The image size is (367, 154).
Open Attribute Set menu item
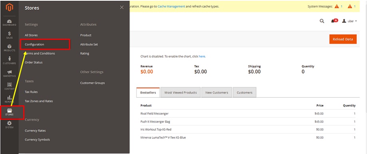(89, 44)
